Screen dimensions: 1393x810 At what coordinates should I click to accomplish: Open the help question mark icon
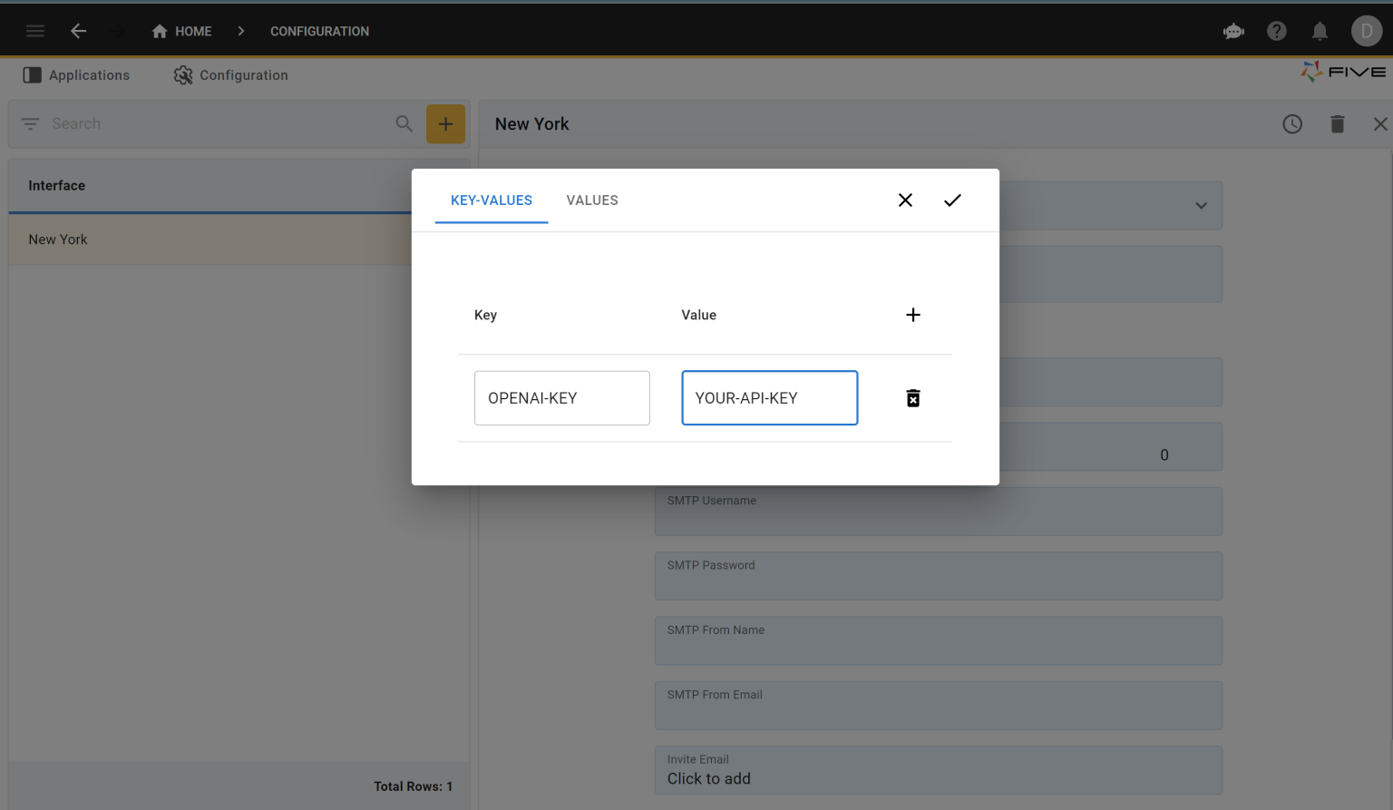point(1277,31)
